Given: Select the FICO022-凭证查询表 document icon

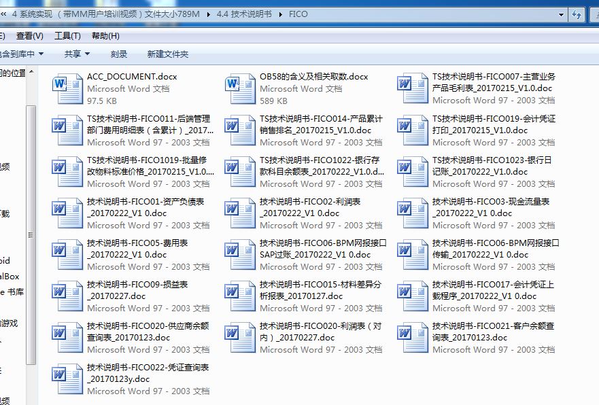Looking at the screenshot, I should coord(67,379).
